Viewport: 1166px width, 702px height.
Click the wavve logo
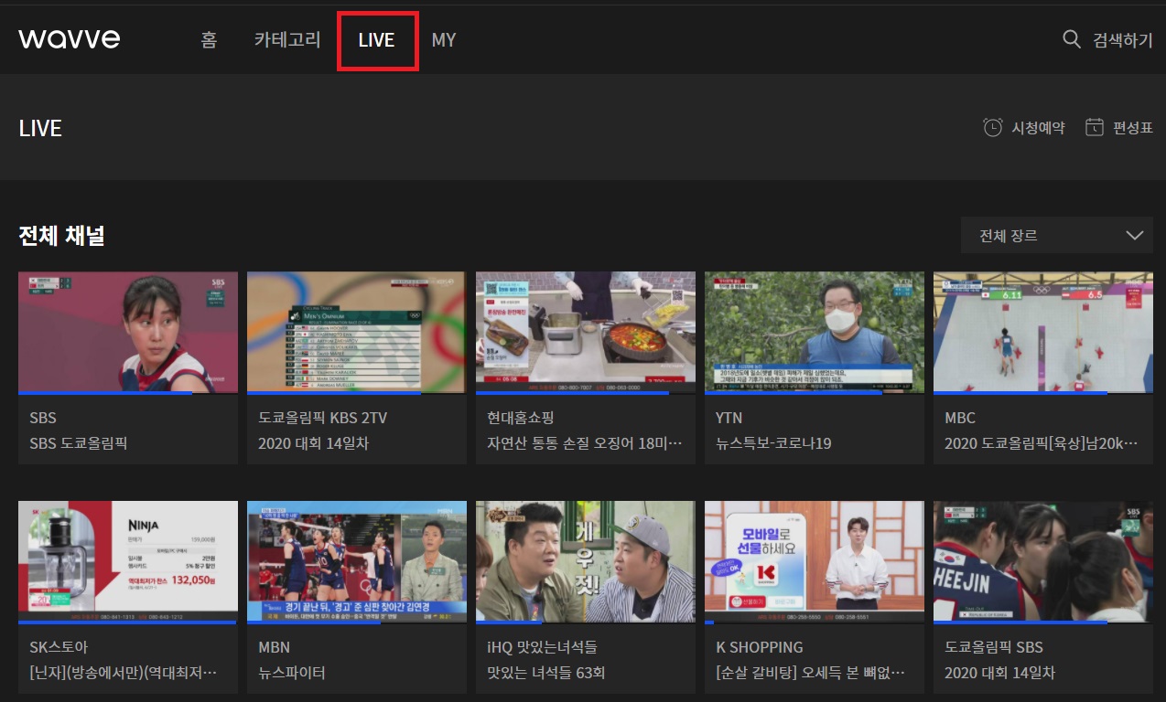click(x=70, y=39)
